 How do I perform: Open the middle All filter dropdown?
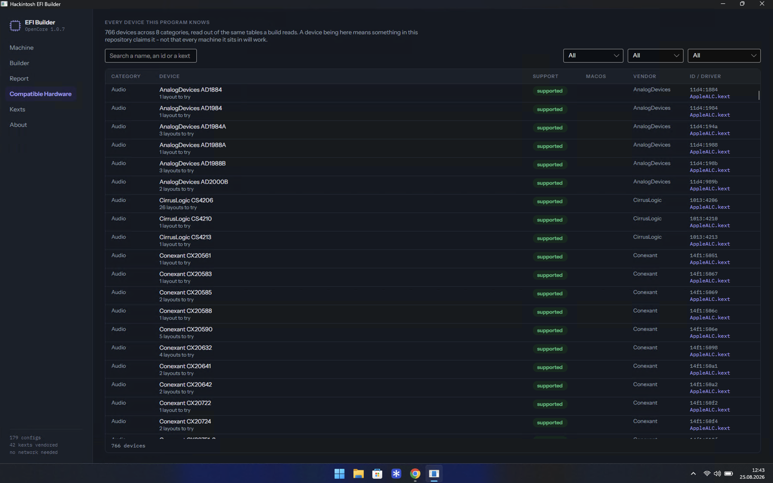pyautogui.click(x=655, y=56)
